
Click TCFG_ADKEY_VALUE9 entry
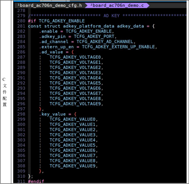coord(72,166)
